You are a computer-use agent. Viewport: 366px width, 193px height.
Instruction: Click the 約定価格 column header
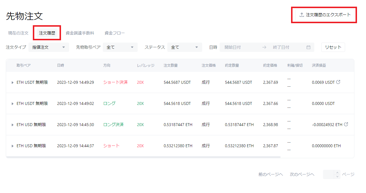pos(270,65)
